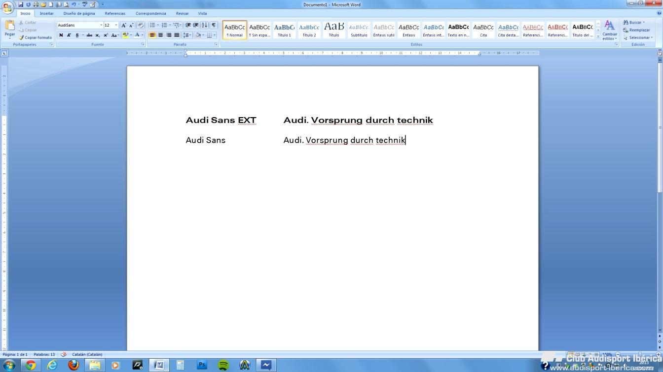The width and height of the screenshot is (663, 372).
Task: Toggle bold (N) formatting
Action: (x=61, y=35)
